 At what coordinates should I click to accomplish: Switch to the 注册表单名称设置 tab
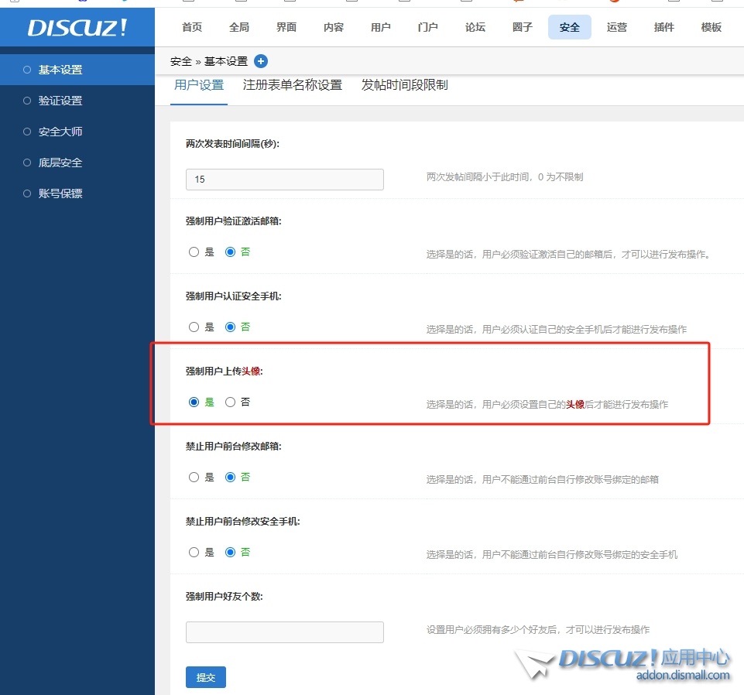click(x=293, y=85)
